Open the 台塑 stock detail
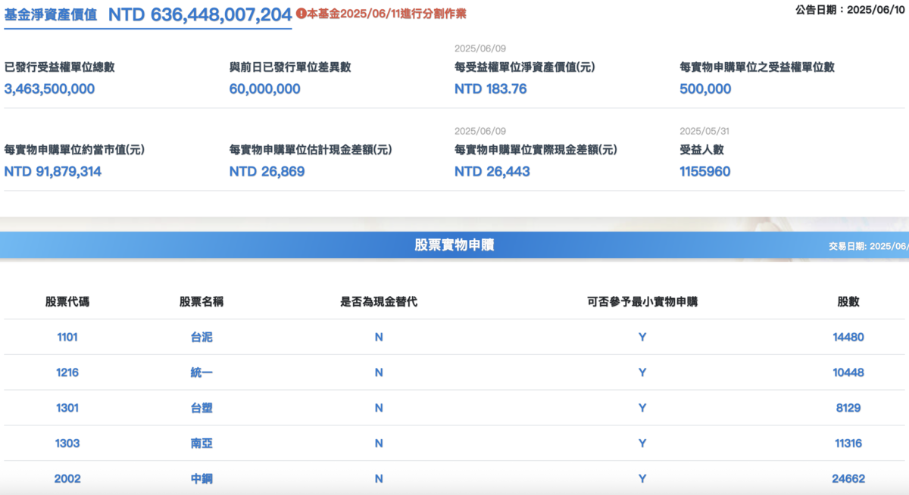909x495 pixels. click(201, 407)
